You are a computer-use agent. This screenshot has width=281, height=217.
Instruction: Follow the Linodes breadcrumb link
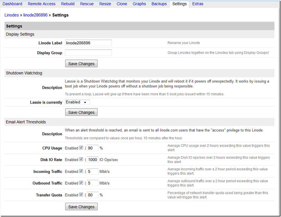tap(12, 15)
